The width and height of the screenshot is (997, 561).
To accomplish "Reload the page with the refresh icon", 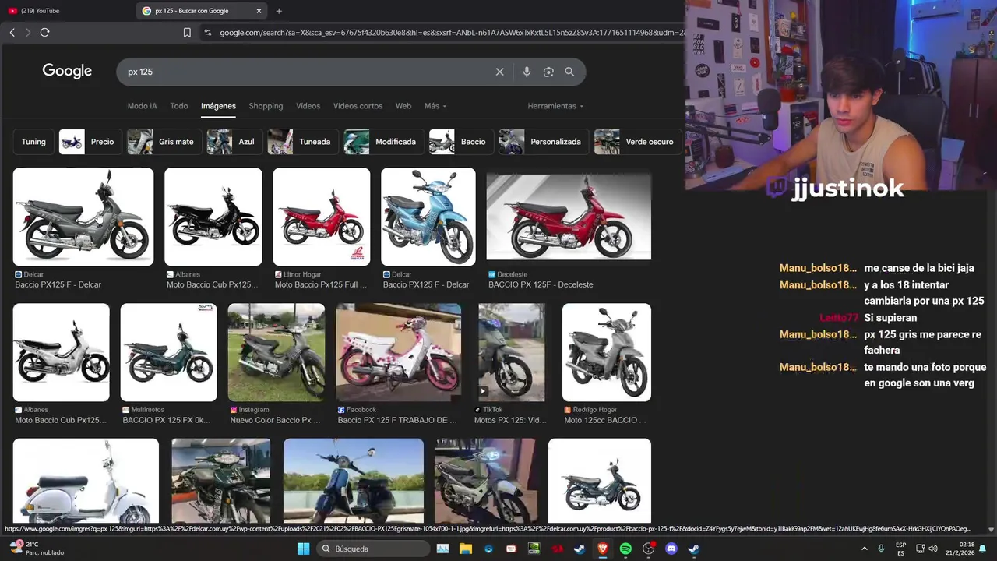I will coord(44,32).
